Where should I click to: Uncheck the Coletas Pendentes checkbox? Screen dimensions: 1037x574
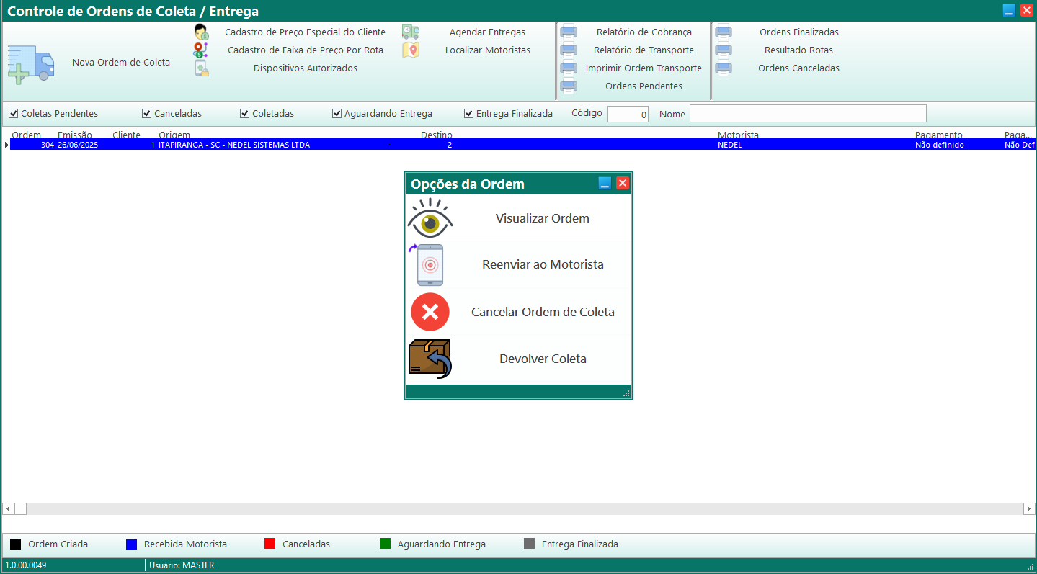point(13,114)
